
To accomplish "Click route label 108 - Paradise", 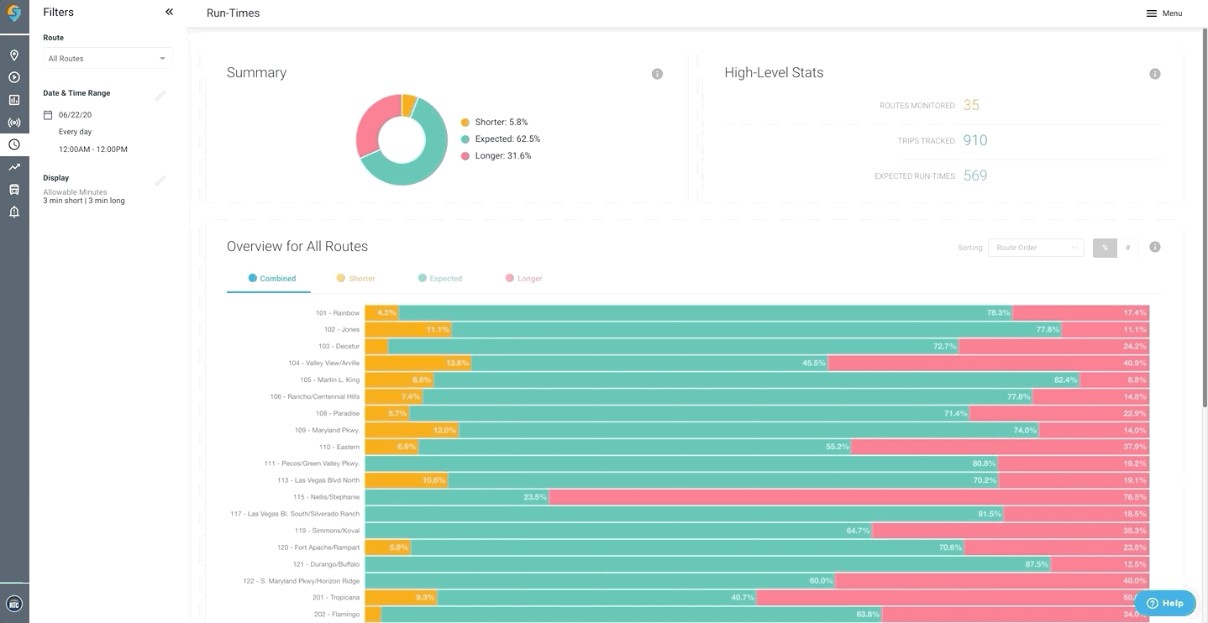I will pos(338,414).
